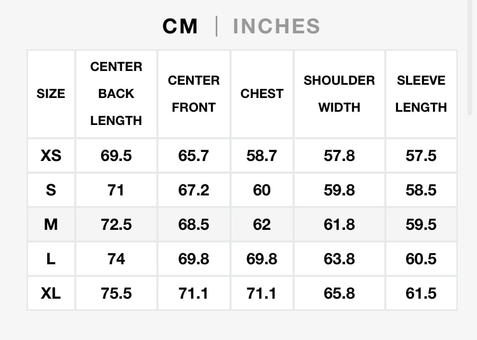Select the S shoulder width value 59.8
This screenshot has width=477, height=340.
(x=339, y=190)
